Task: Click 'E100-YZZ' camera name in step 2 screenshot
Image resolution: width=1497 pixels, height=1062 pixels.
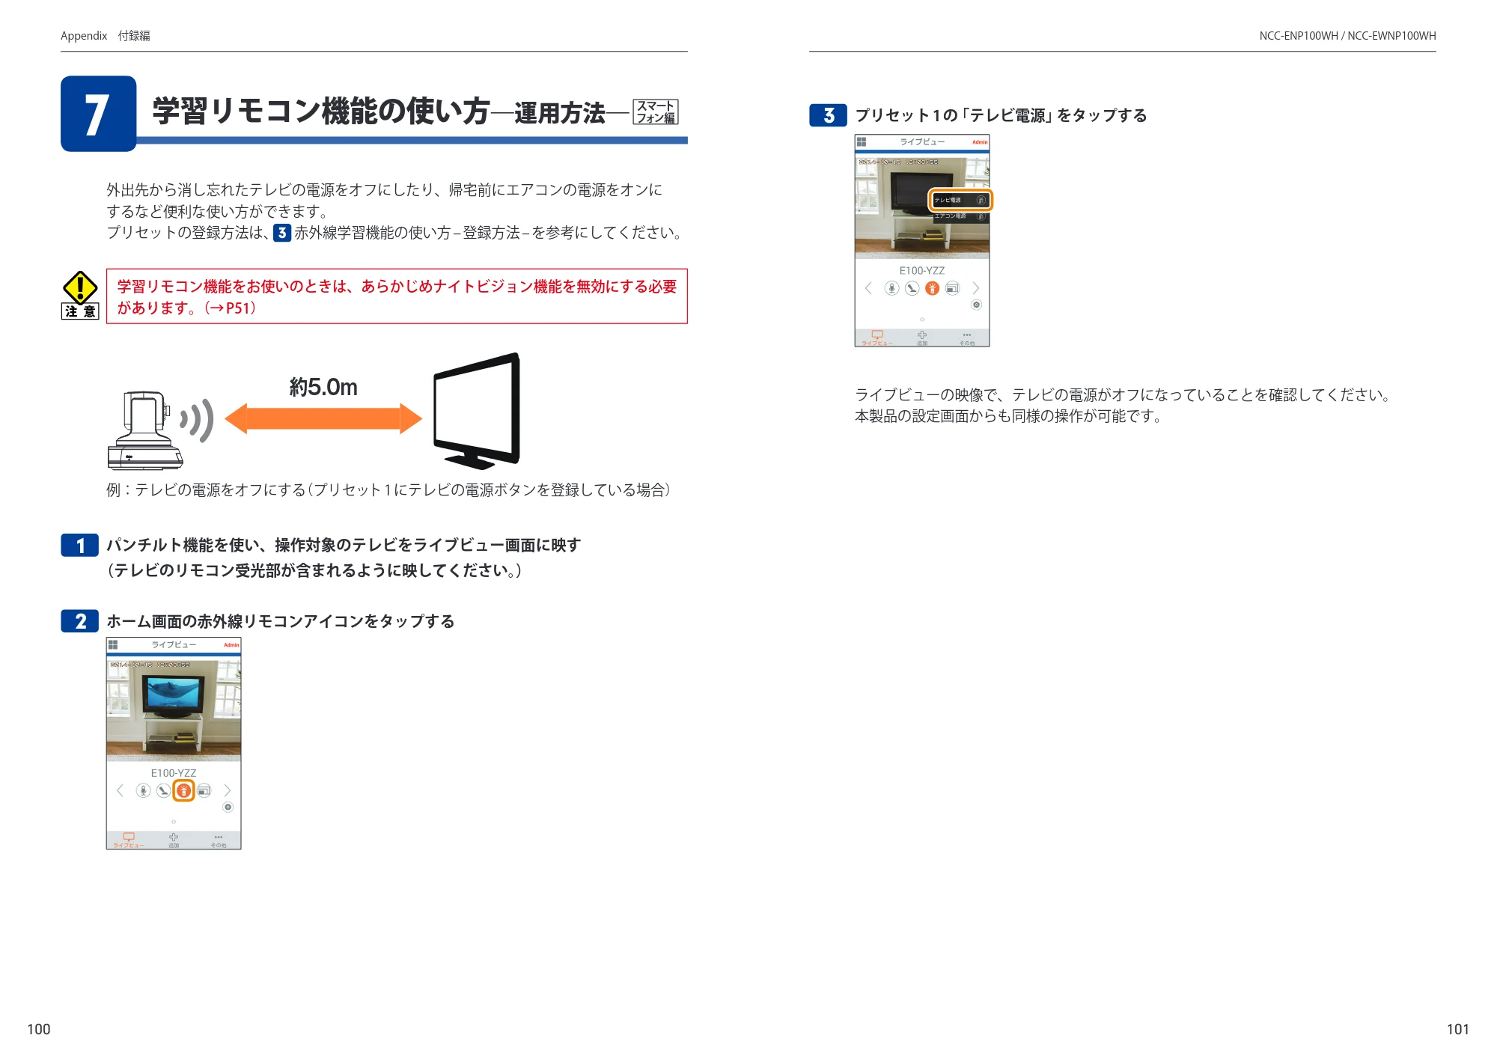Action: coord(174,773)
